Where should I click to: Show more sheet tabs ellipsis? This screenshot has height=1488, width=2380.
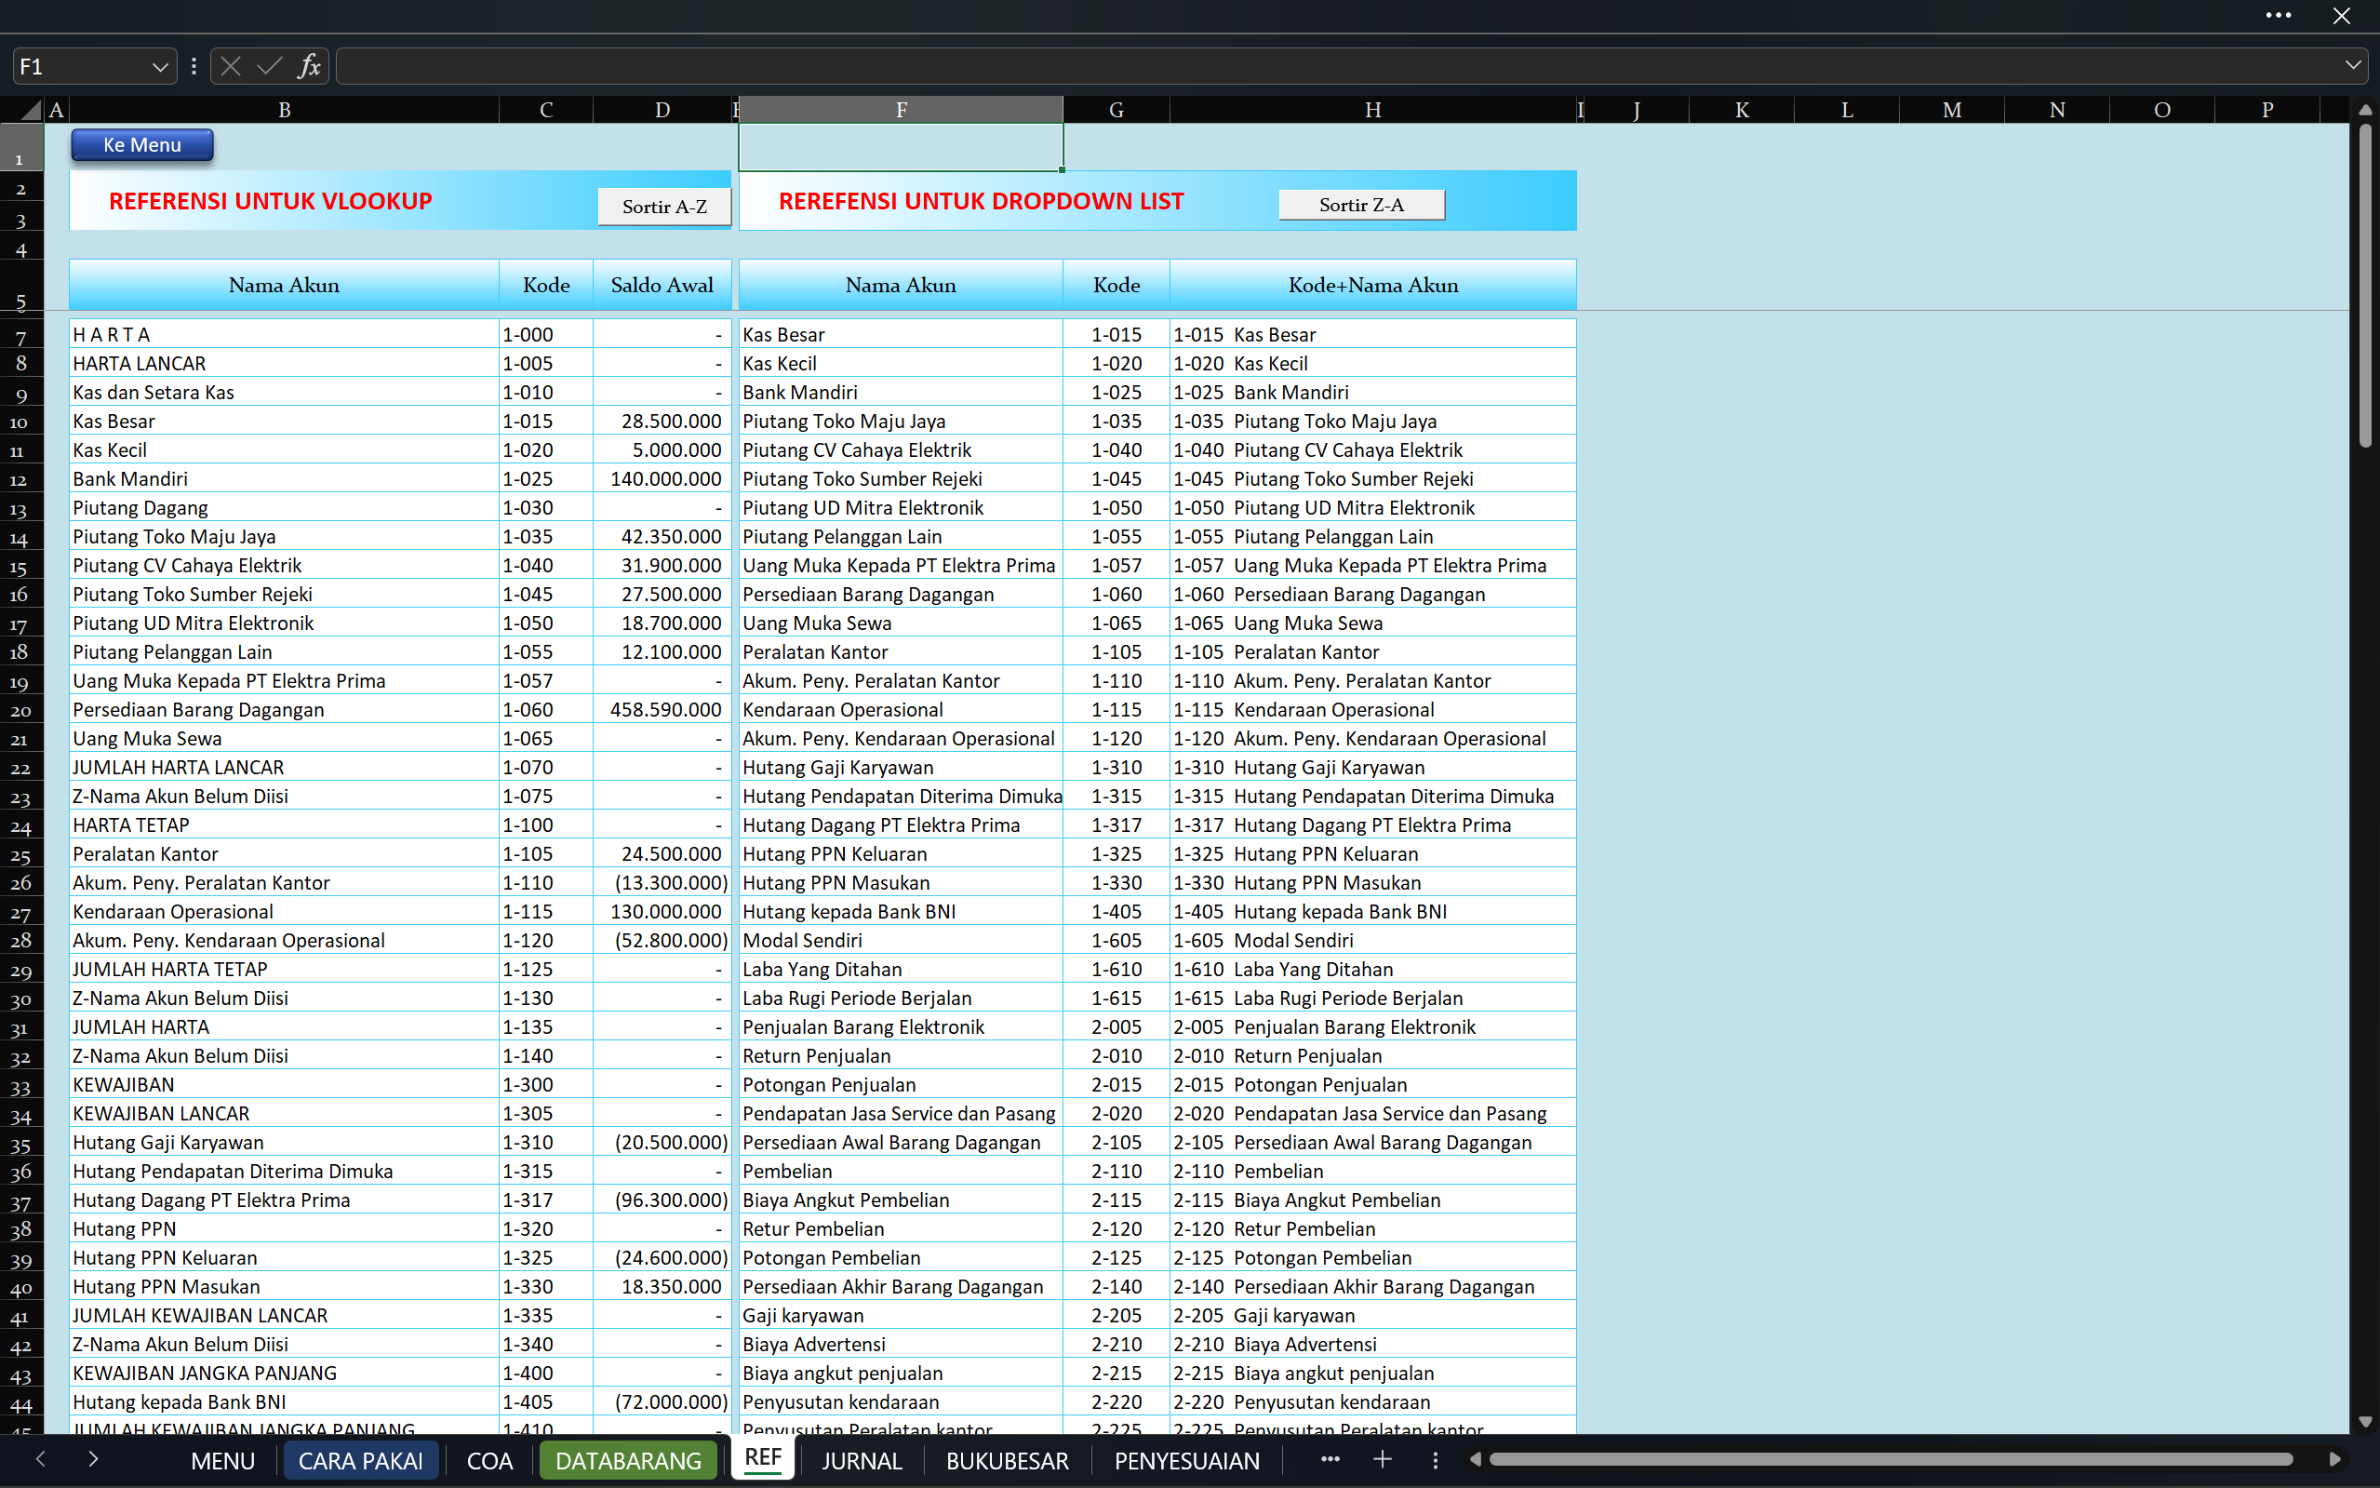pyautogui.click(x=1330, y=1459)
